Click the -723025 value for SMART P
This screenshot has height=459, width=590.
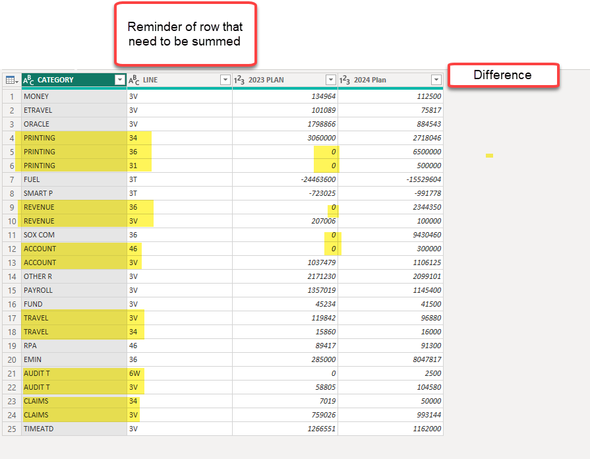click(285, 193)
